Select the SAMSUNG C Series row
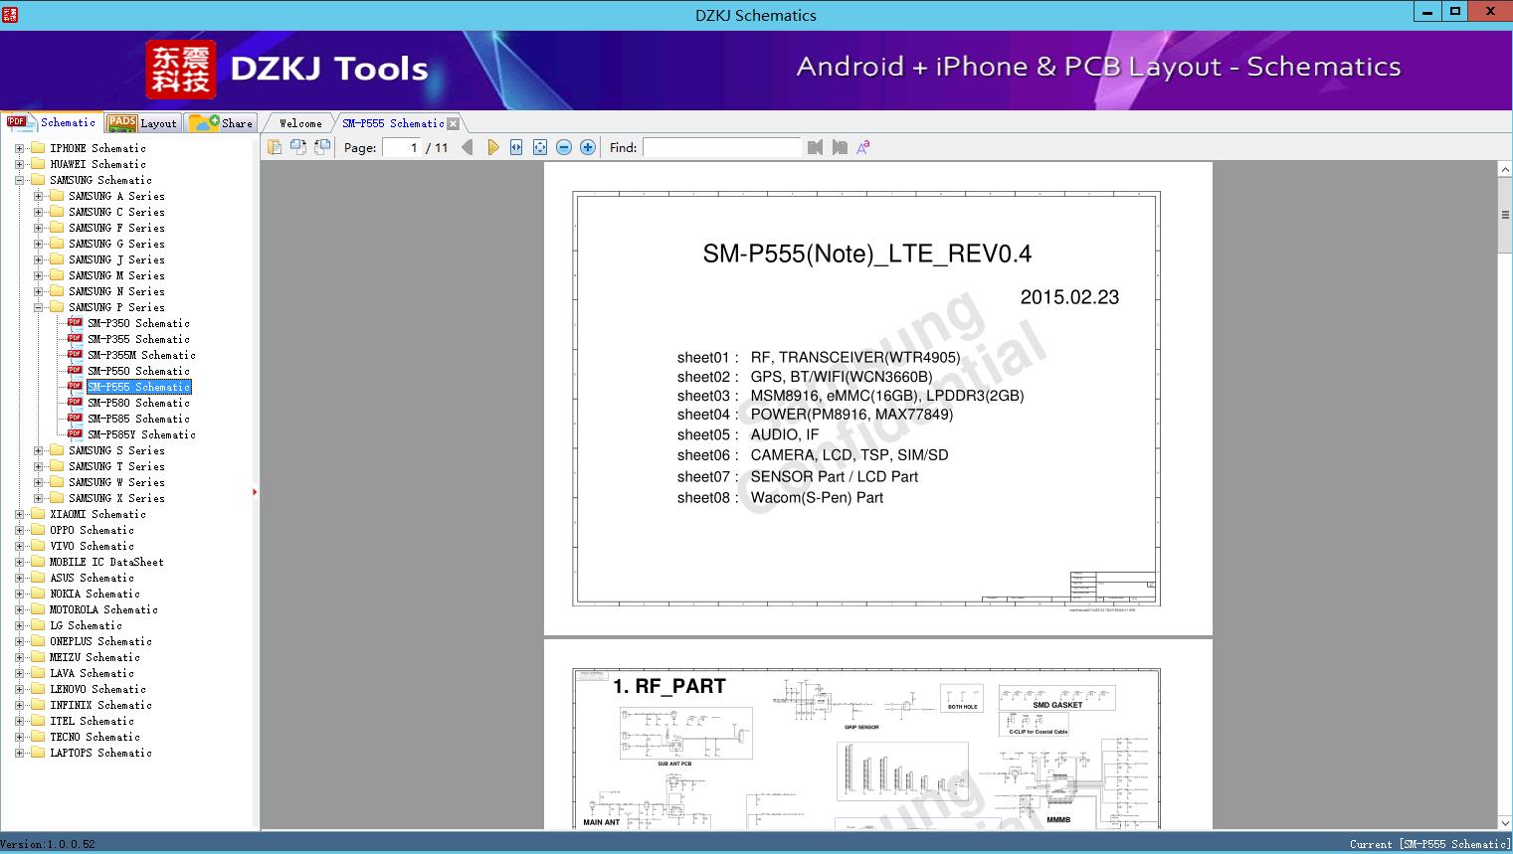 tap(116, 212)
